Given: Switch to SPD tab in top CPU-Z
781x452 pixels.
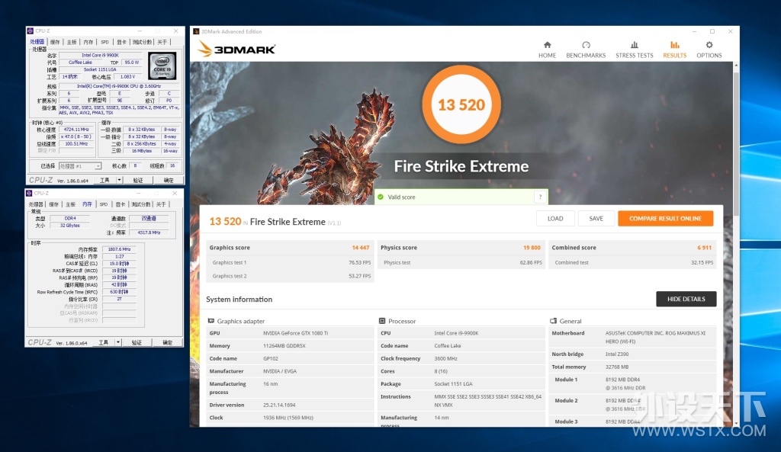Looking at the screenshot, I should click(x=104, y=43).
